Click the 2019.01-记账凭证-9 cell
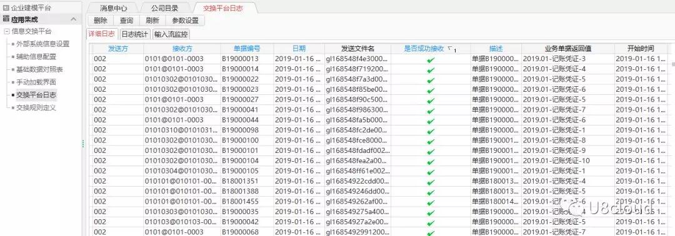 coord(568,151)
